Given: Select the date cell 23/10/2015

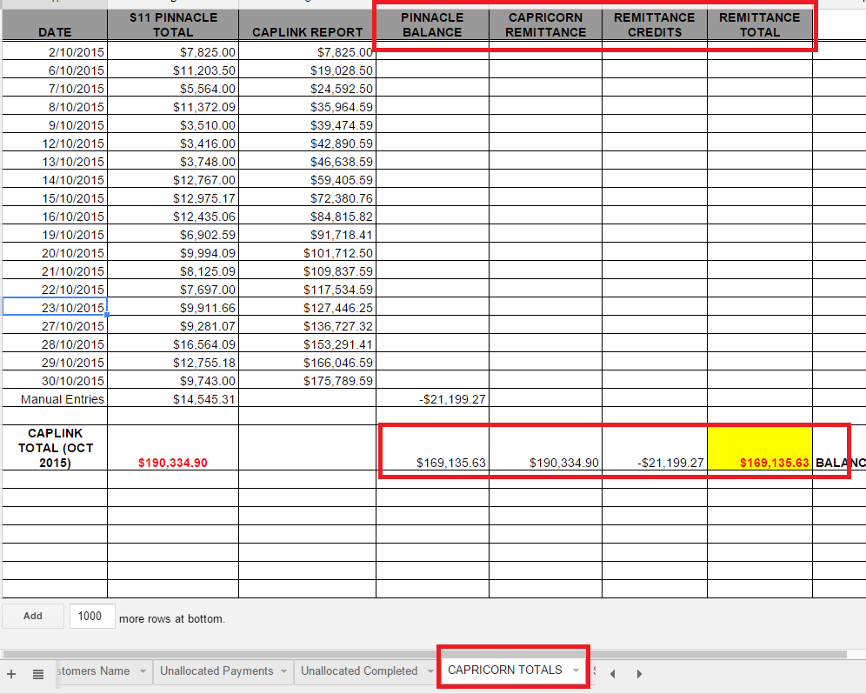Looking at the screenshot, I should click(55, 307).
